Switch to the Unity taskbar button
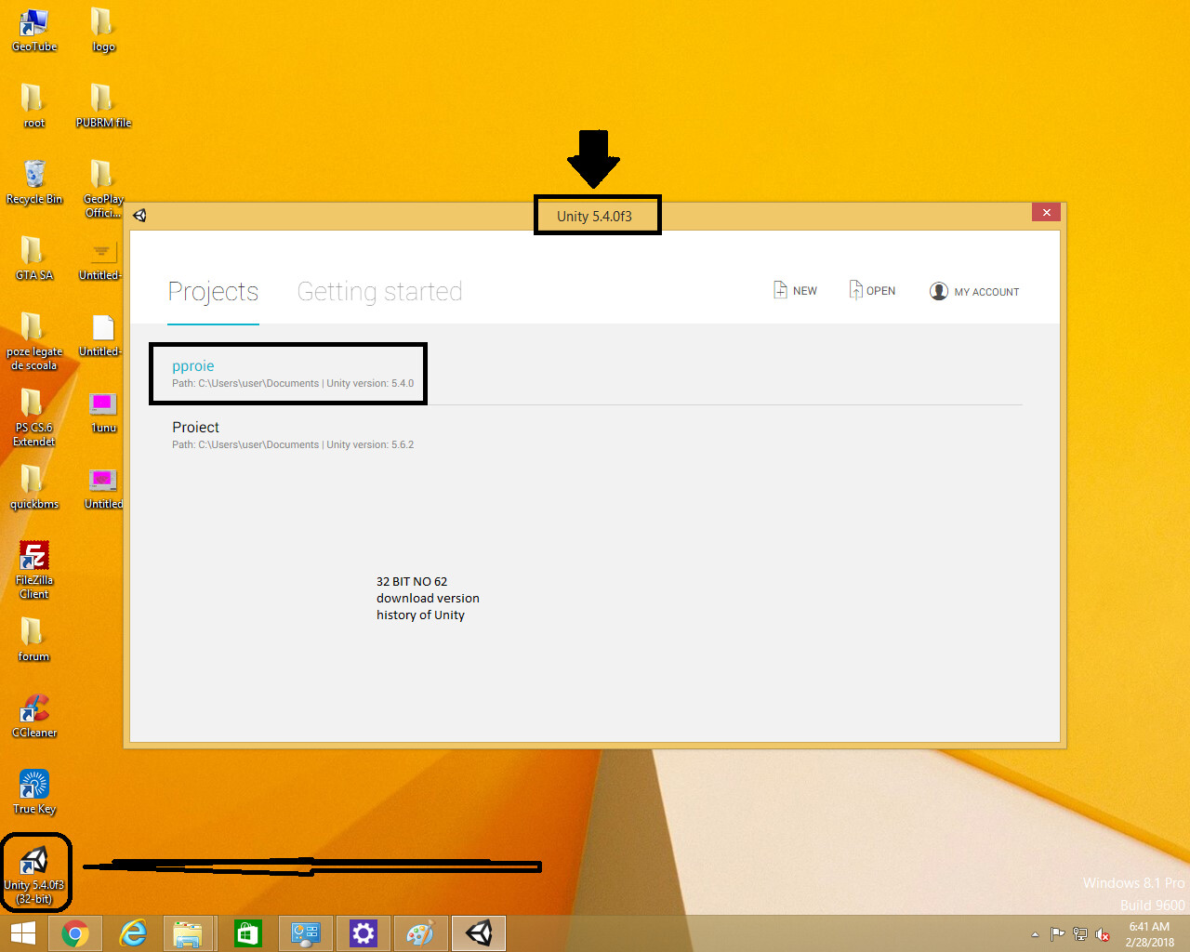This screenshot has height=952, width=1190. (479, 933)
